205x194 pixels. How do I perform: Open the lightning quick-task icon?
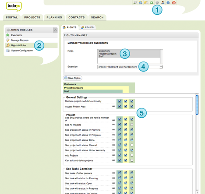(146, 3)
